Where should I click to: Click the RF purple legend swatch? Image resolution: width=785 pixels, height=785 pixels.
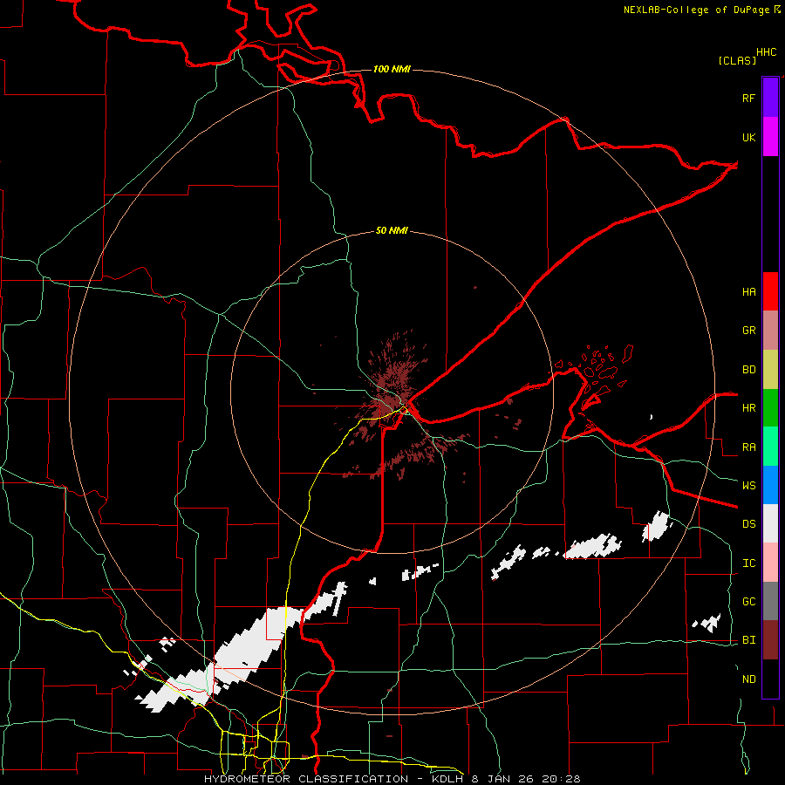[x=770, y=98]
